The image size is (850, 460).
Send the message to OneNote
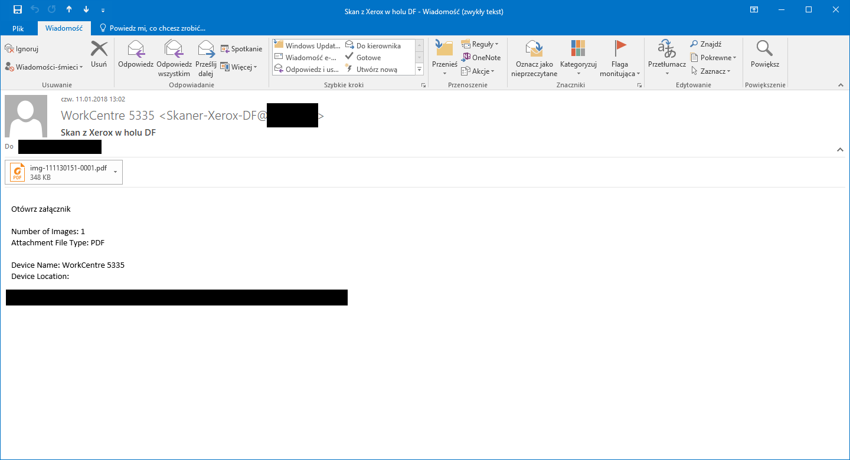[x=481, y=57]
